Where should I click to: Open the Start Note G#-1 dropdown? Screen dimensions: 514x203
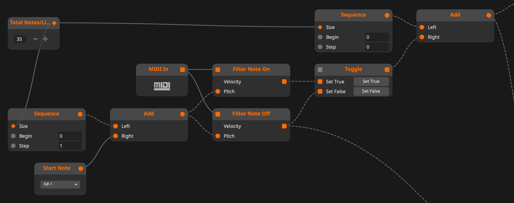click(x=60, y=184)
